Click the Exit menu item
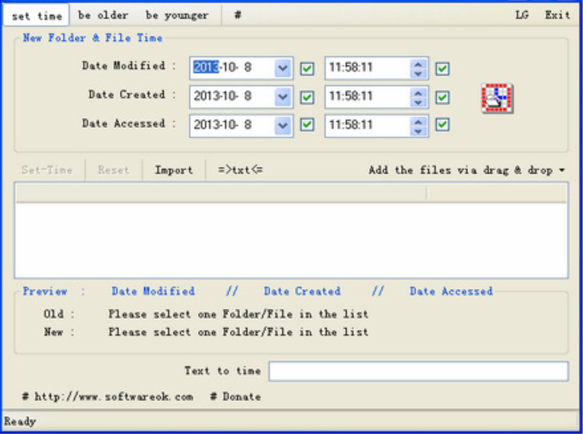 coord(558,15)
